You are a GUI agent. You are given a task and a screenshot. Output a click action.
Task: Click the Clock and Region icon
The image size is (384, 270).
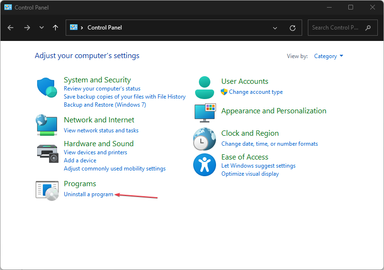pyautogui.click(x=205, y=139)
